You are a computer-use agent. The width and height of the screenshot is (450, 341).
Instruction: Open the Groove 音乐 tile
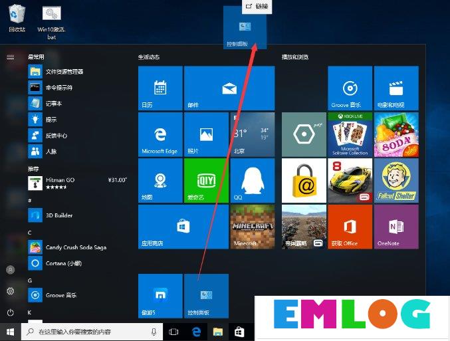350,88
